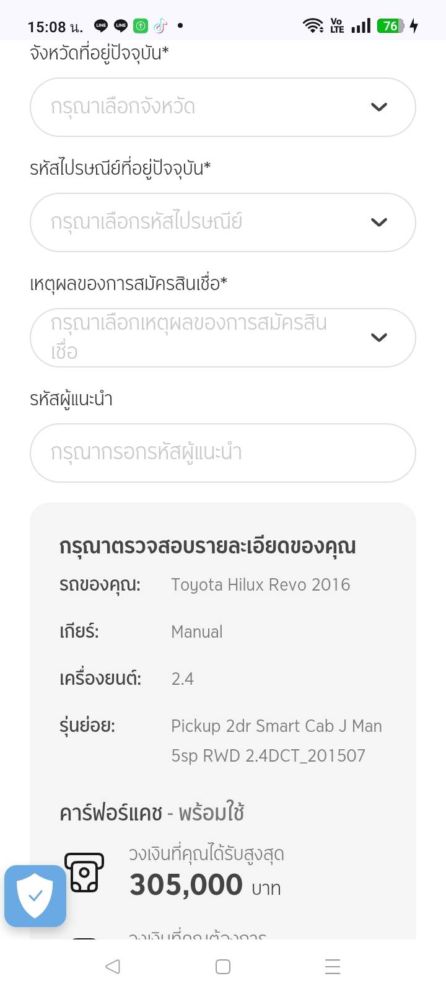
Task: Tap the TikTok notification icon in status bar
Action: click(x=160, y=26)
